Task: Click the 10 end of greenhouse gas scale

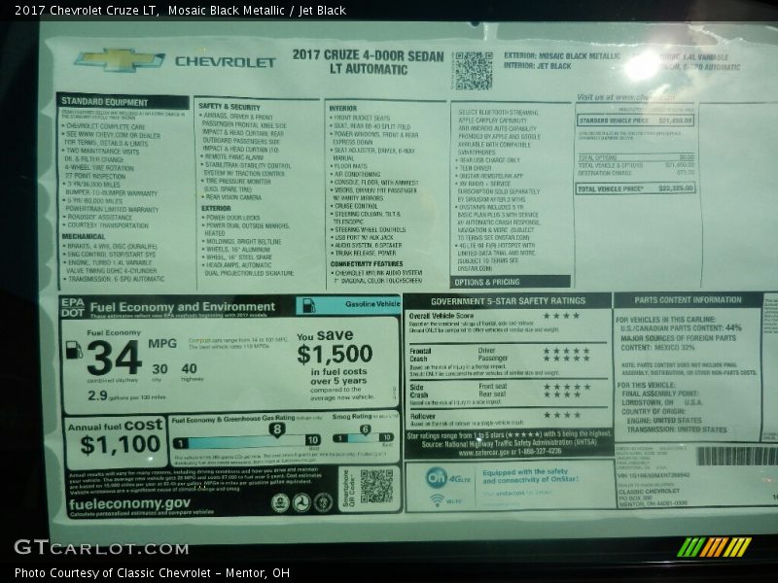Action: (312, 440)
